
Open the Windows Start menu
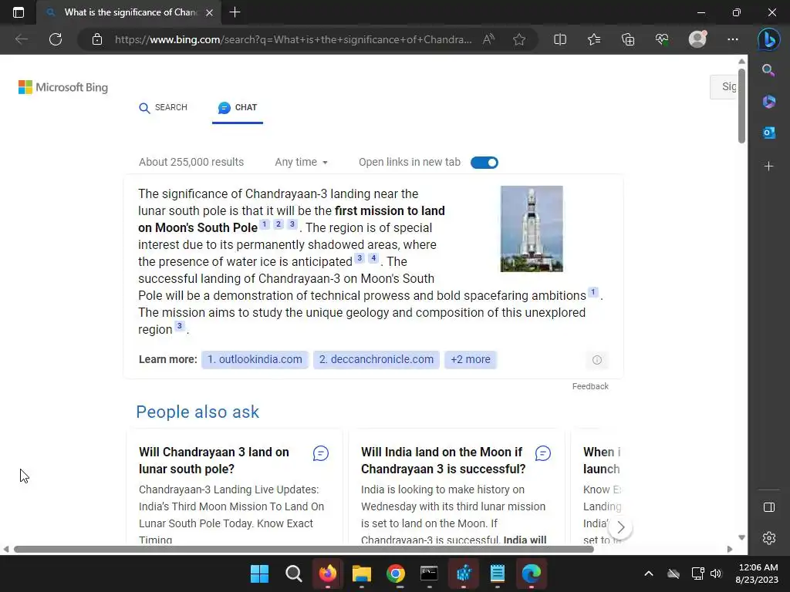point(259,573)
